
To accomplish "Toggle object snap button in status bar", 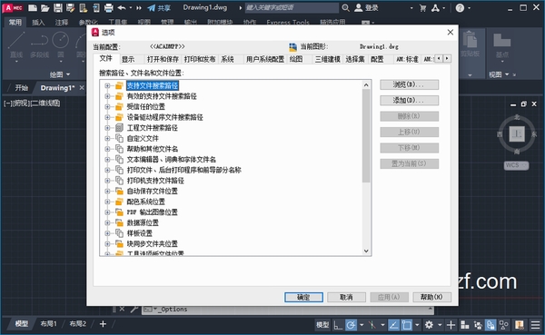I will click(x=406, y=325).
